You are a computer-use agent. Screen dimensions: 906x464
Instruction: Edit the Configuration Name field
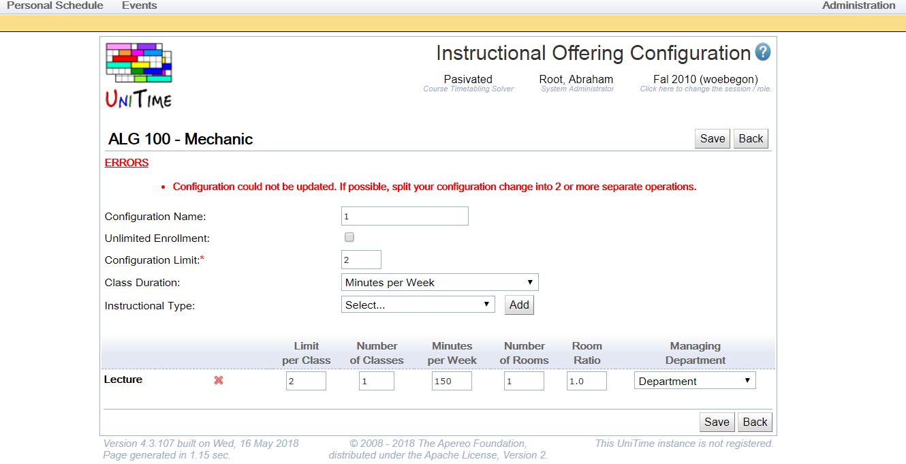(x=405, y=215)
